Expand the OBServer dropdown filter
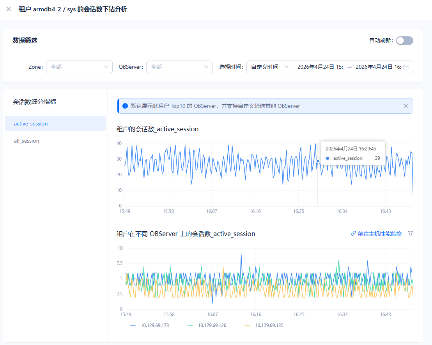The width and height of the screenshot is (432, 345). tap(179, 67)
